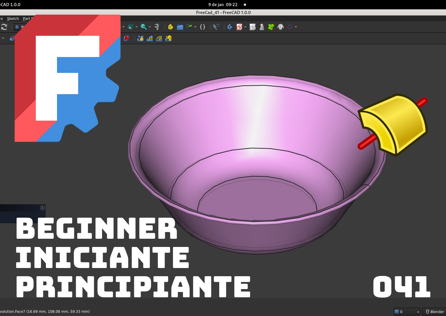This screenshot has height=316, width=446.
Task: Select the bounding box selection icon
Action: (x=131, y=27)
